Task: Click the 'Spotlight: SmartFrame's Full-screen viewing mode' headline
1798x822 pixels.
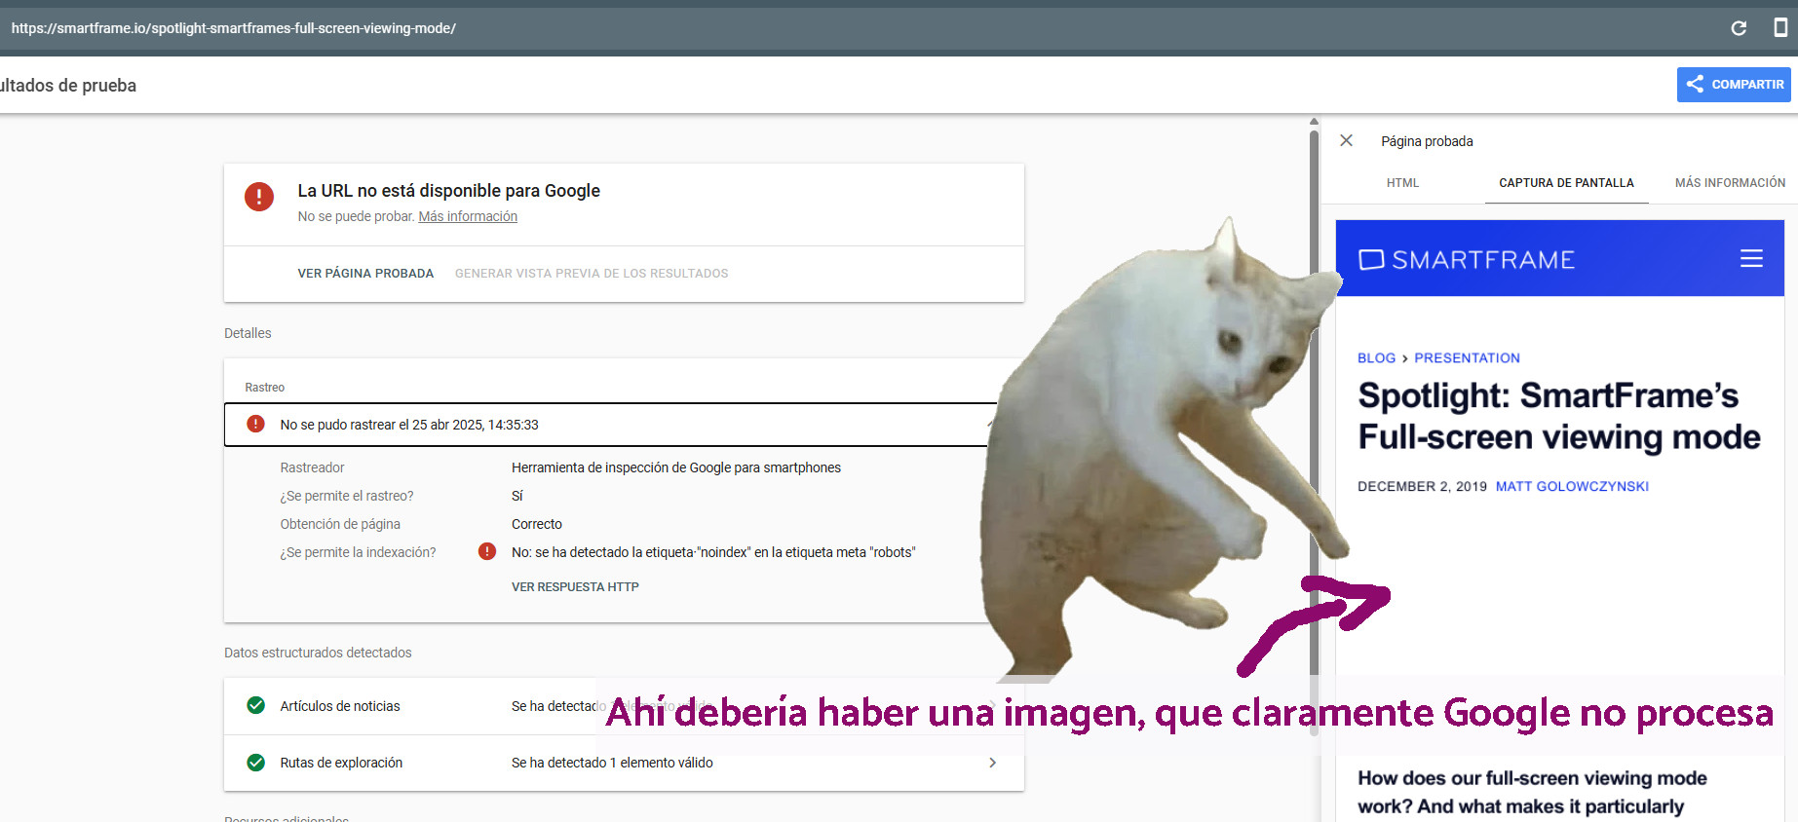Action: click(x=1558, y=416)
